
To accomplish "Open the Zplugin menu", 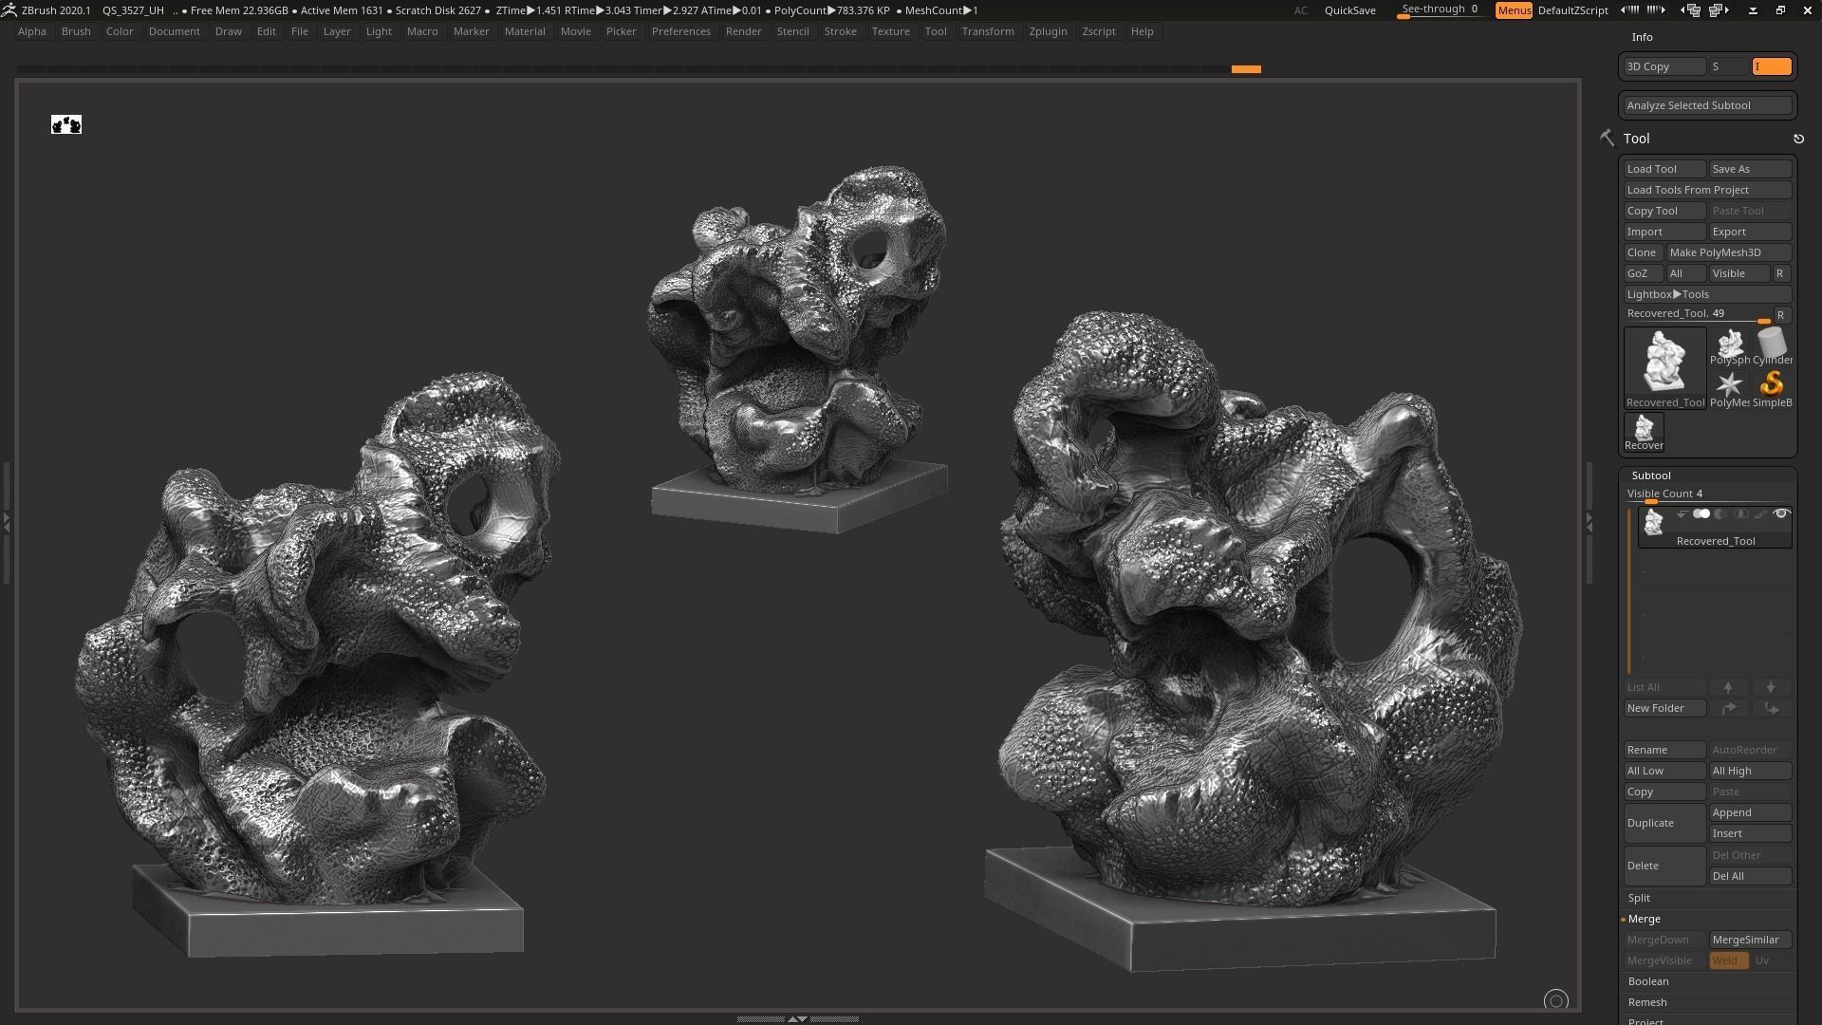I will [1048, 31].
